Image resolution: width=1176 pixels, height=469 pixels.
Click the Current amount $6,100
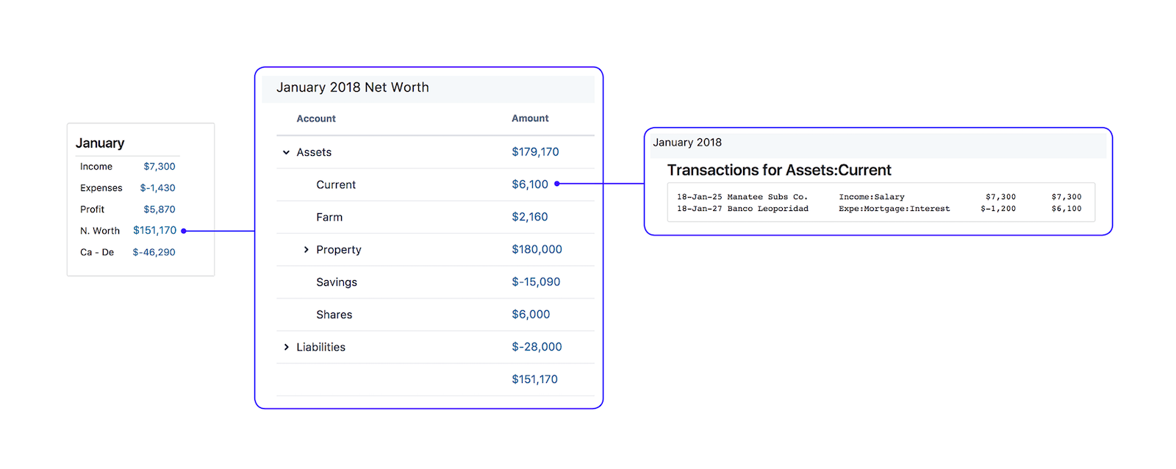[x=530, y=185]
